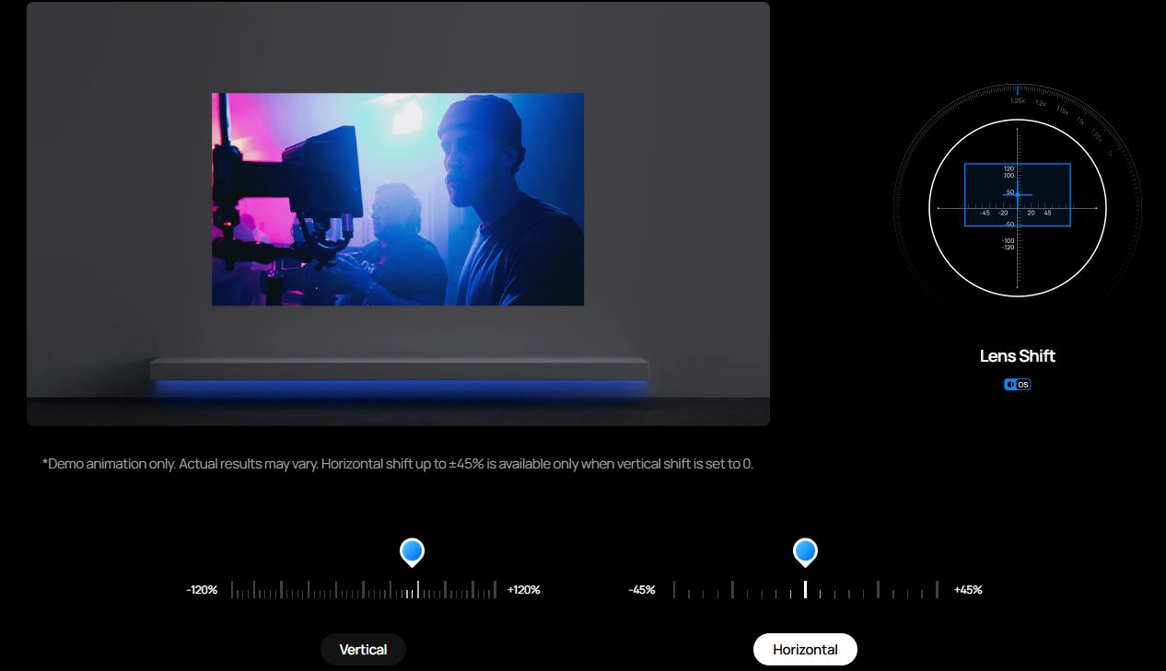This screenshot has width=1166, height=671.
Task: Click the blue OS badge icon under Lens Shift
Action: click(x=1017, y=385)
